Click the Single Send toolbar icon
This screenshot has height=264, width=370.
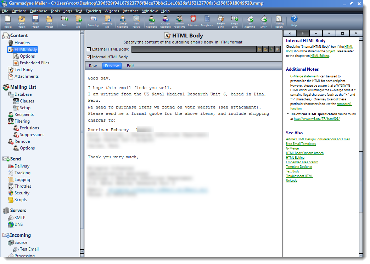pyautogui.click(x=235, y=22)
